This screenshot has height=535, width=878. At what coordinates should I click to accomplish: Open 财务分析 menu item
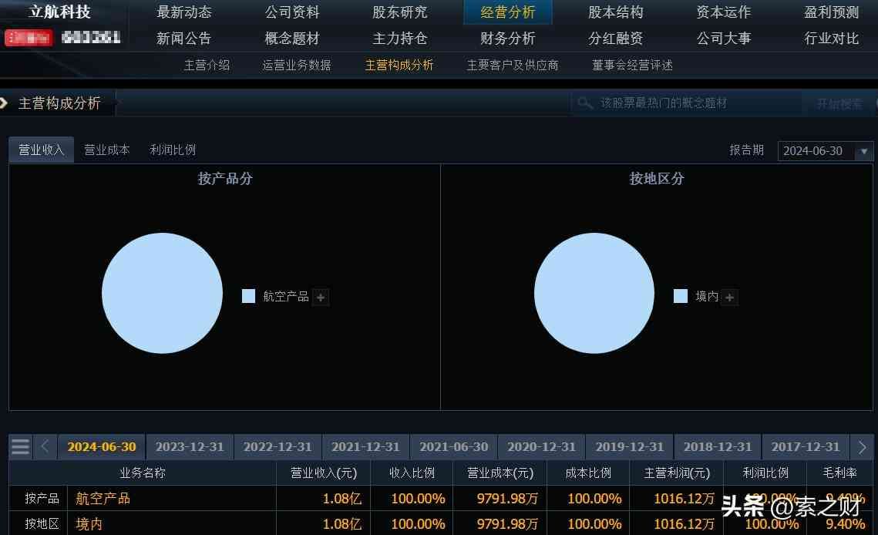[x=507, y=38]
